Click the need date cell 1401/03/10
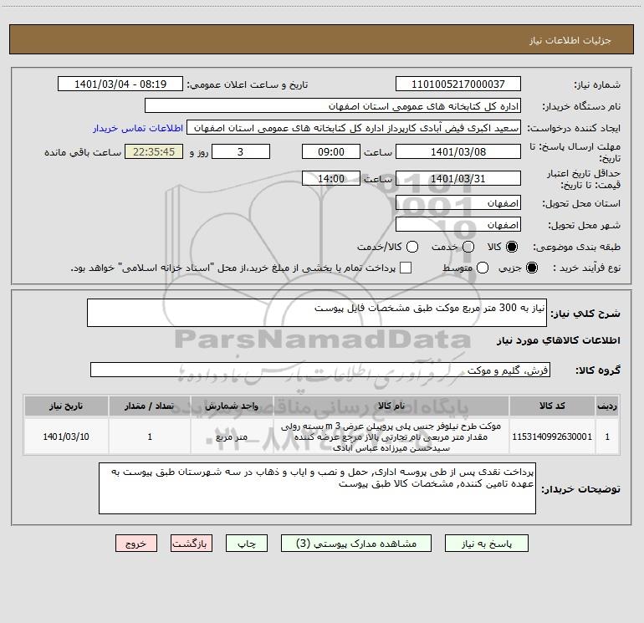Image resolution: width=644 pixels, height=623 pixels. point(66,437)
